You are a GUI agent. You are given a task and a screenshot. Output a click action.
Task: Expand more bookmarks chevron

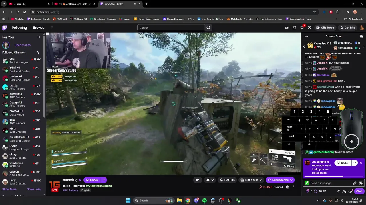[x=337, y=19]
